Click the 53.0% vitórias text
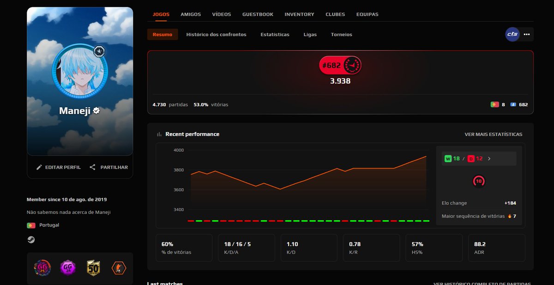Image resolution: width=554 pixels, height=285 pixels. [211, 104]
